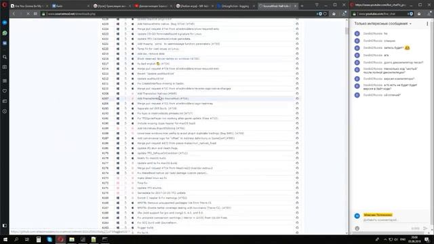Image resolution: width=434 pixels, height=244 pixels.
Task: Open 'Include missing ctype header for macOS build' link
Action: (166, 123)
